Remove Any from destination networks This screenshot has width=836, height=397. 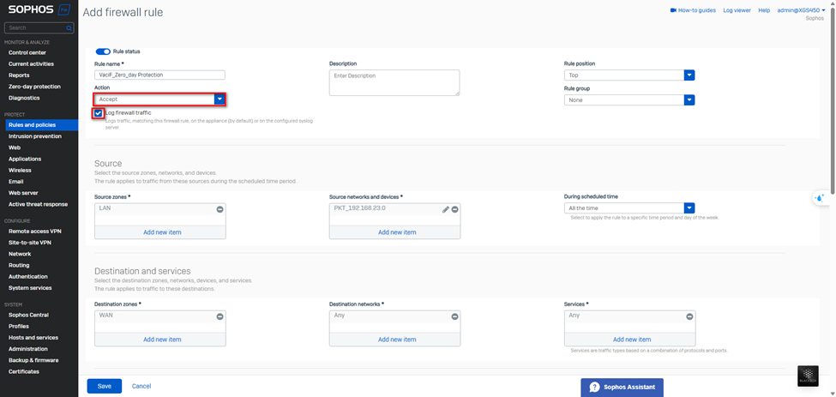(454, 316)
